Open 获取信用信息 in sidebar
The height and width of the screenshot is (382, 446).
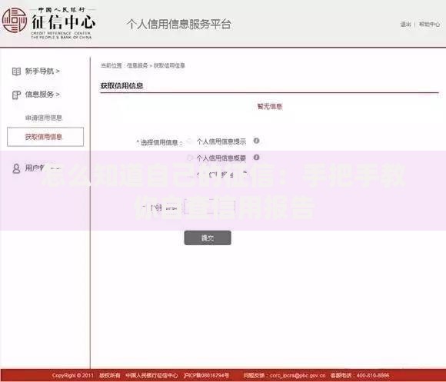(x=45, y=137)
